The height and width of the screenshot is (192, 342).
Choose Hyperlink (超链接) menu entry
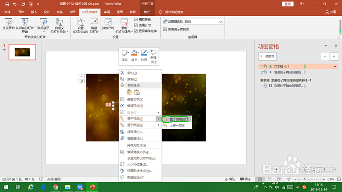tap(140, 132)
